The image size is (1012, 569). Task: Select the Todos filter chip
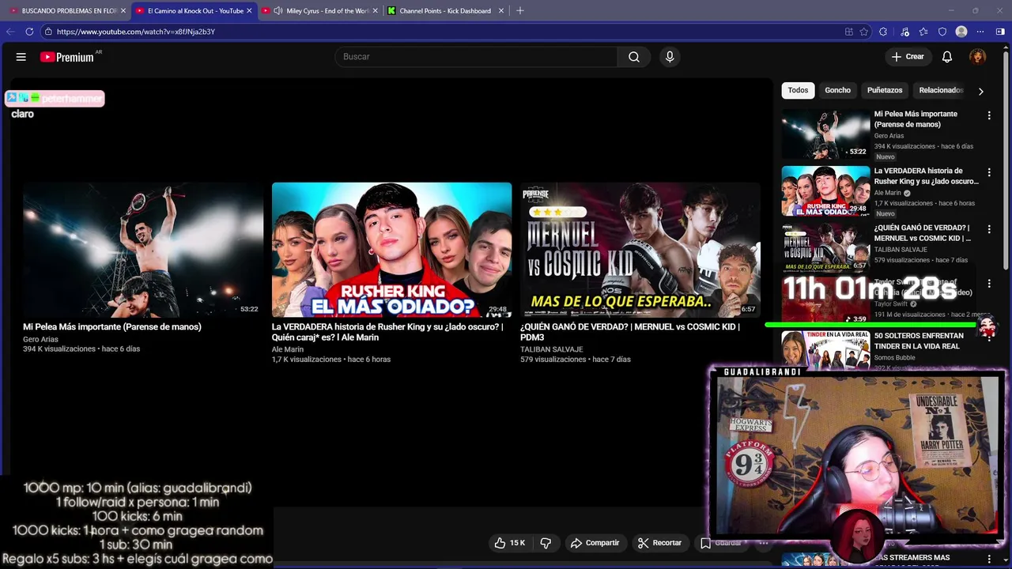[x=798, y=90]
